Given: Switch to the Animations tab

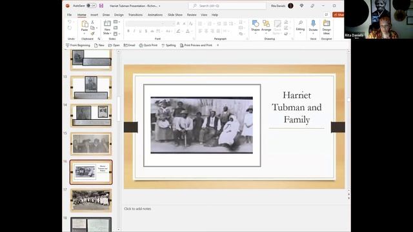Looking at the screenshot, I should pos(155,15).
